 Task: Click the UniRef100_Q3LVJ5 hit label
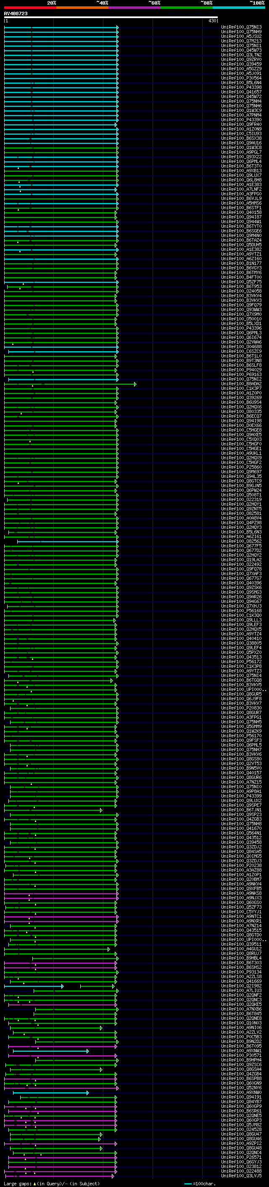tap(241, 1176)
